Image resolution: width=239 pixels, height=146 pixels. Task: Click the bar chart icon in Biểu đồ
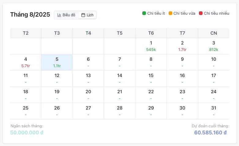tap(59, 15)
